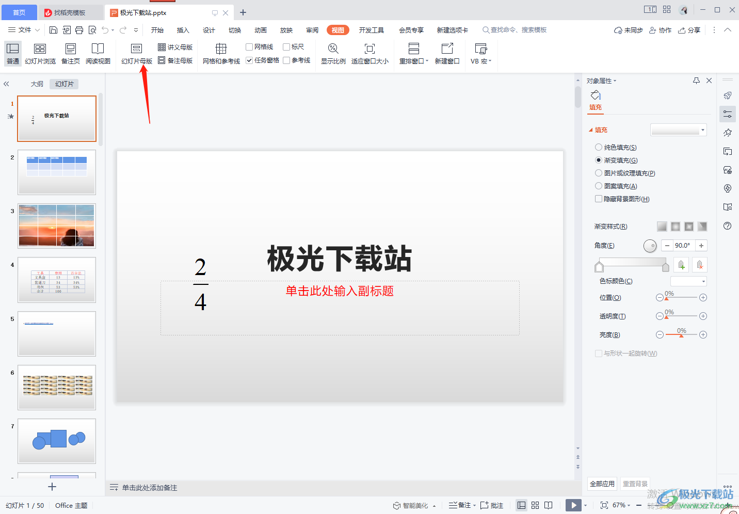This screenshot has width=739, height=514.
Task: Open the help icon in right sidebar
Action: pyautogui.click(x=728, y=226)
